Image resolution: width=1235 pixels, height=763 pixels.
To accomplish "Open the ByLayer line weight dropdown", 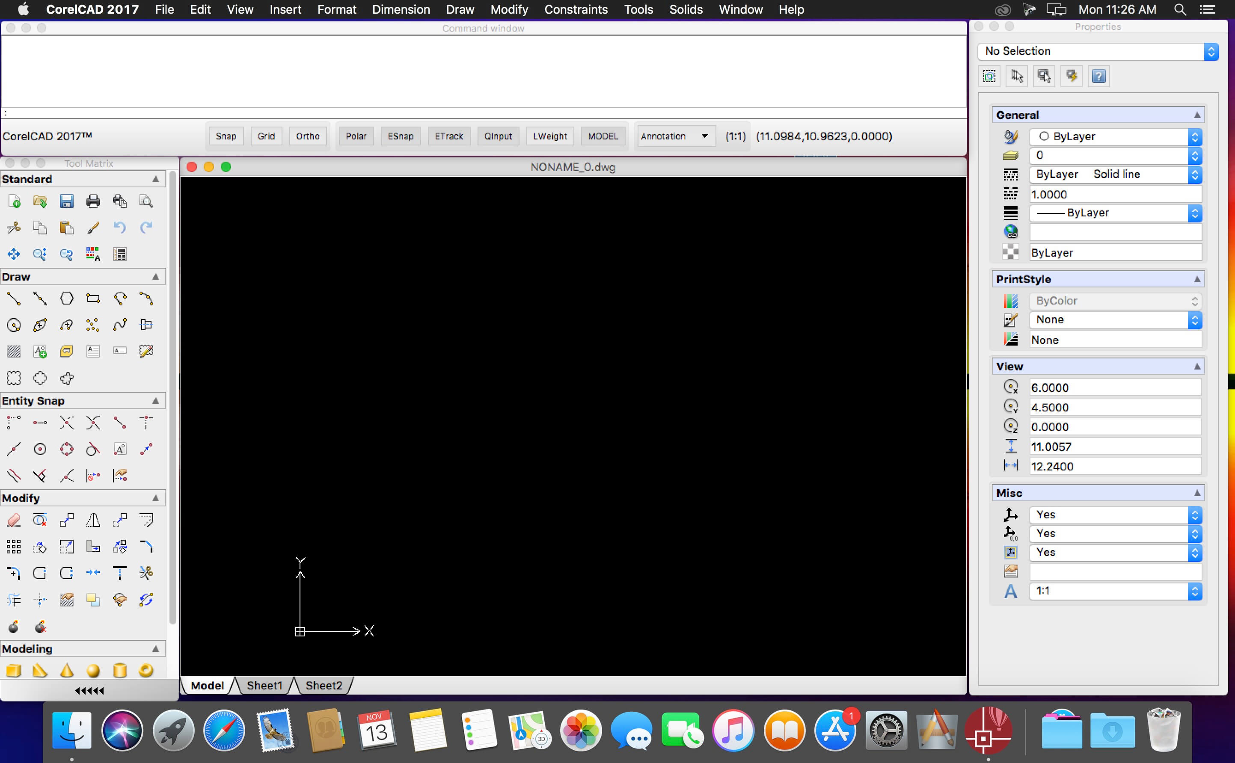I will click(1115, 213).
